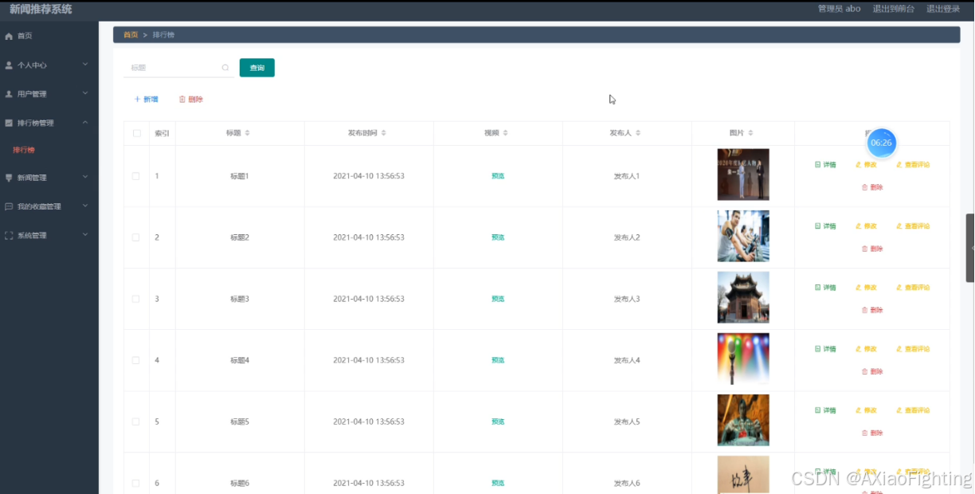Open the thumbnail image in the 标题1 row

point(743,174)
